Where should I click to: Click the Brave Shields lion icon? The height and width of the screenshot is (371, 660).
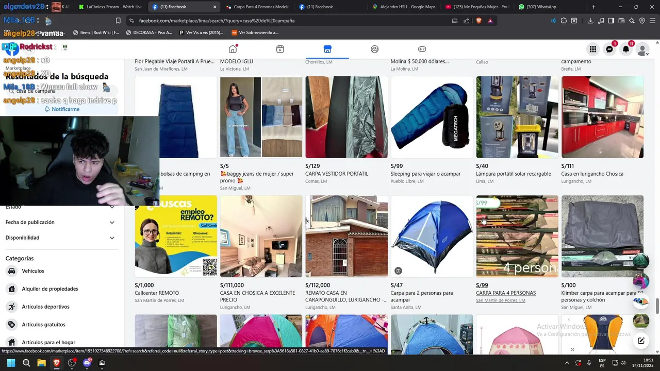[479, 21]
